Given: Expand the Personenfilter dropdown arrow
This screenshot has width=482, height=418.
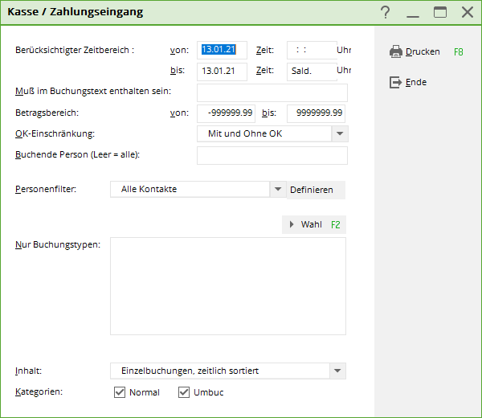Looking at the screenshot, I should pos(278,189).
